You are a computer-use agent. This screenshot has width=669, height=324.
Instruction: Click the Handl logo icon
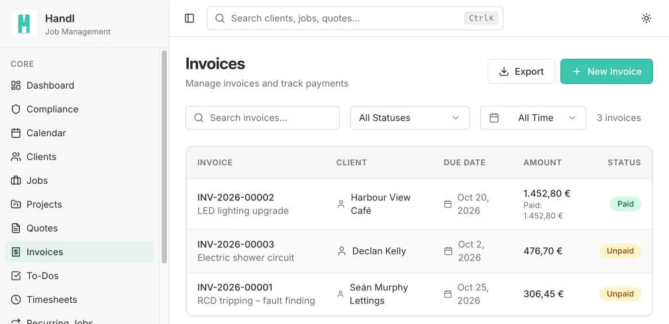[x=24, y=24]
